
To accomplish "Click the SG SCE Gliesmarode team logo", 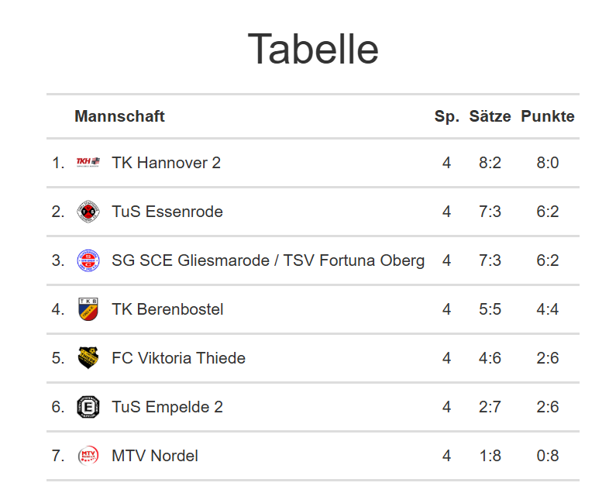I will coord(88,260).
